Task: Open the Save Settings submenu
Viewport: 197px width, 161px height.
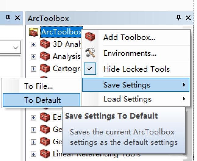Action: click(136, 85)
